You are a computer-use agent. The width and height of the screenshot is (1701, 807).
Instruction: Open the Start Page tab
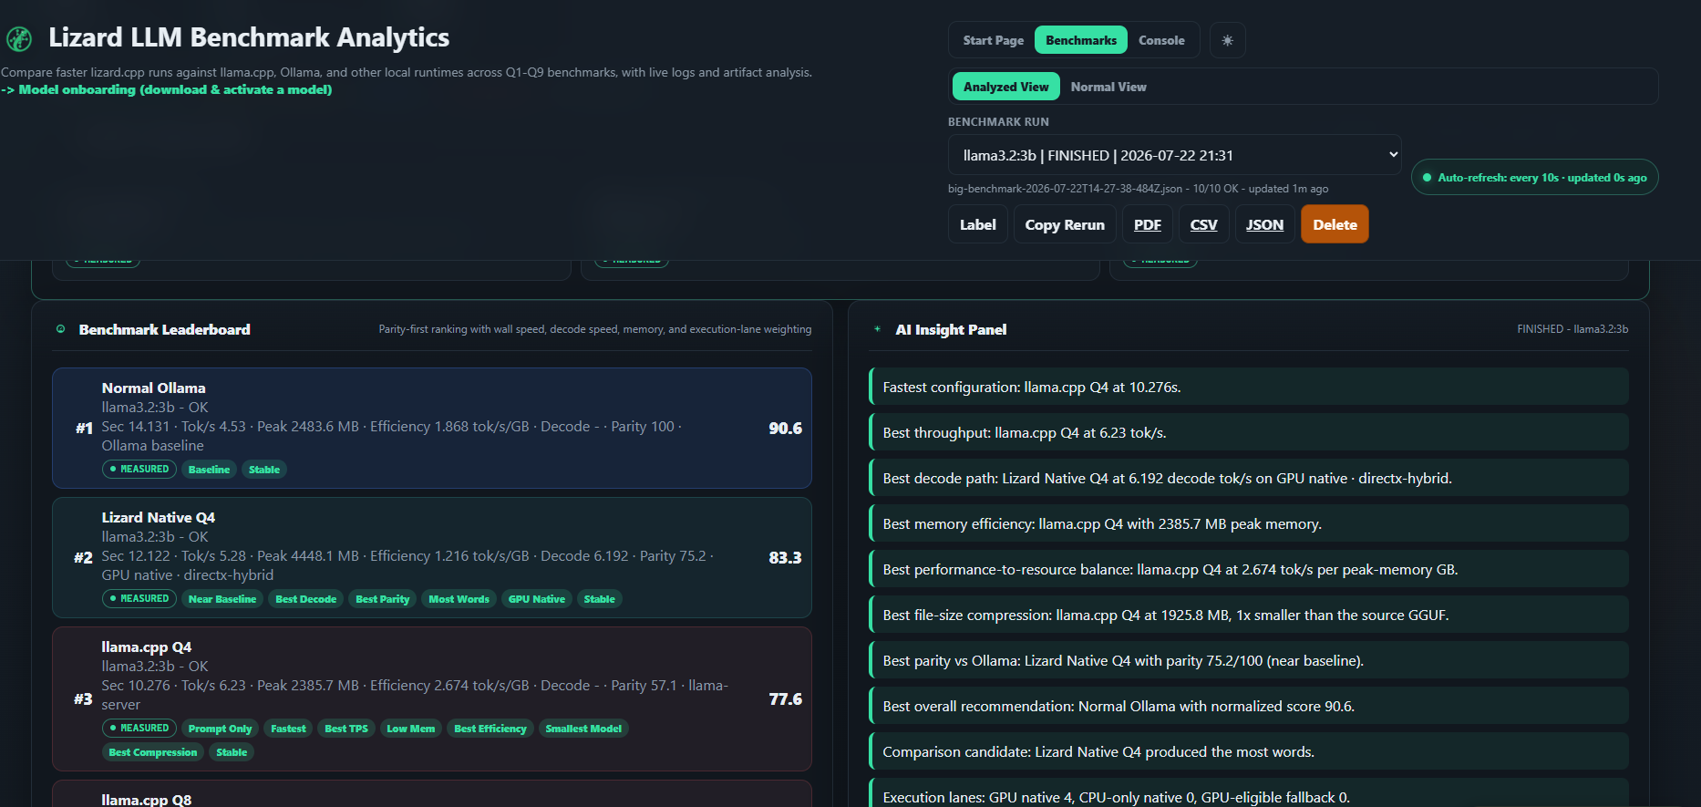pos(993,40)
